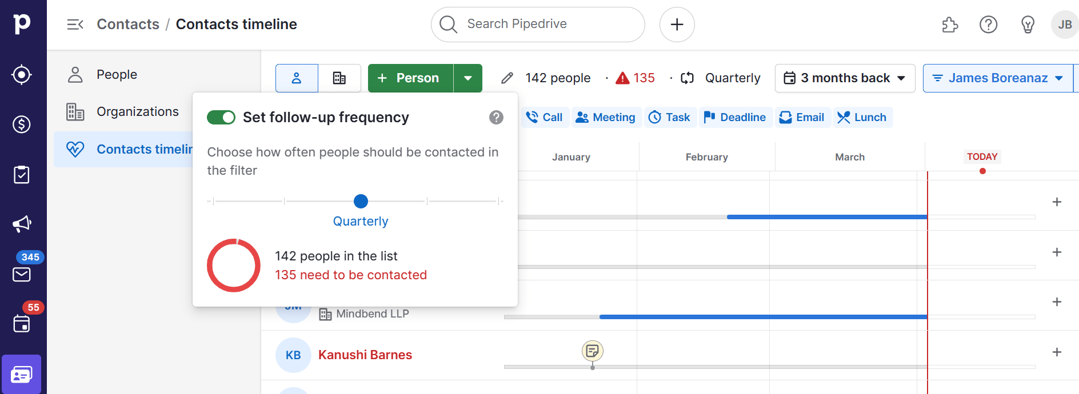Viewport: 1079px width, 394px height.
Task: Click the note icon on Kanushi Barnes timeline
Action: tap(593, 351)
